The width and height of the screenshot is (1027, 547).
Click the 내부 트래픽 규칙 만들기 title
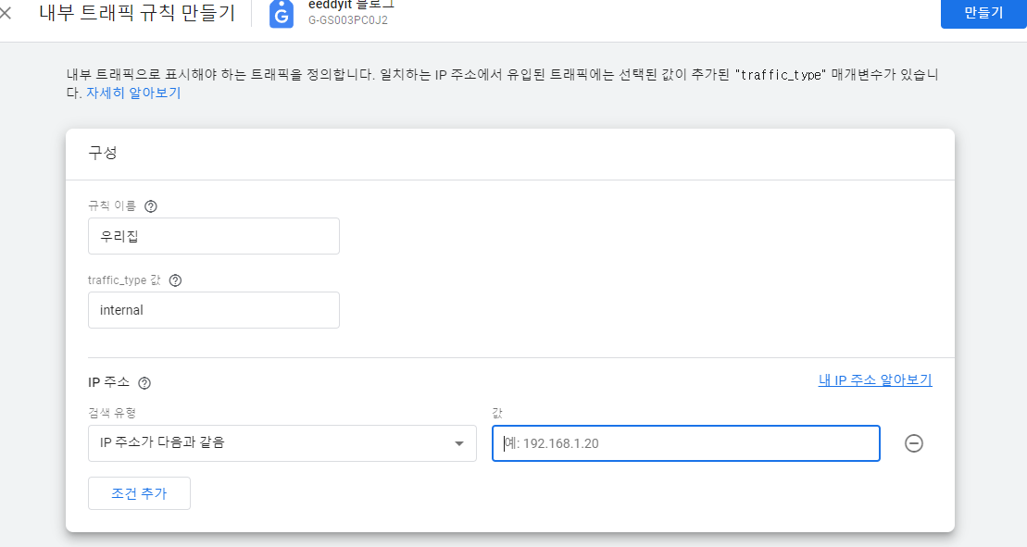(137, 13)
